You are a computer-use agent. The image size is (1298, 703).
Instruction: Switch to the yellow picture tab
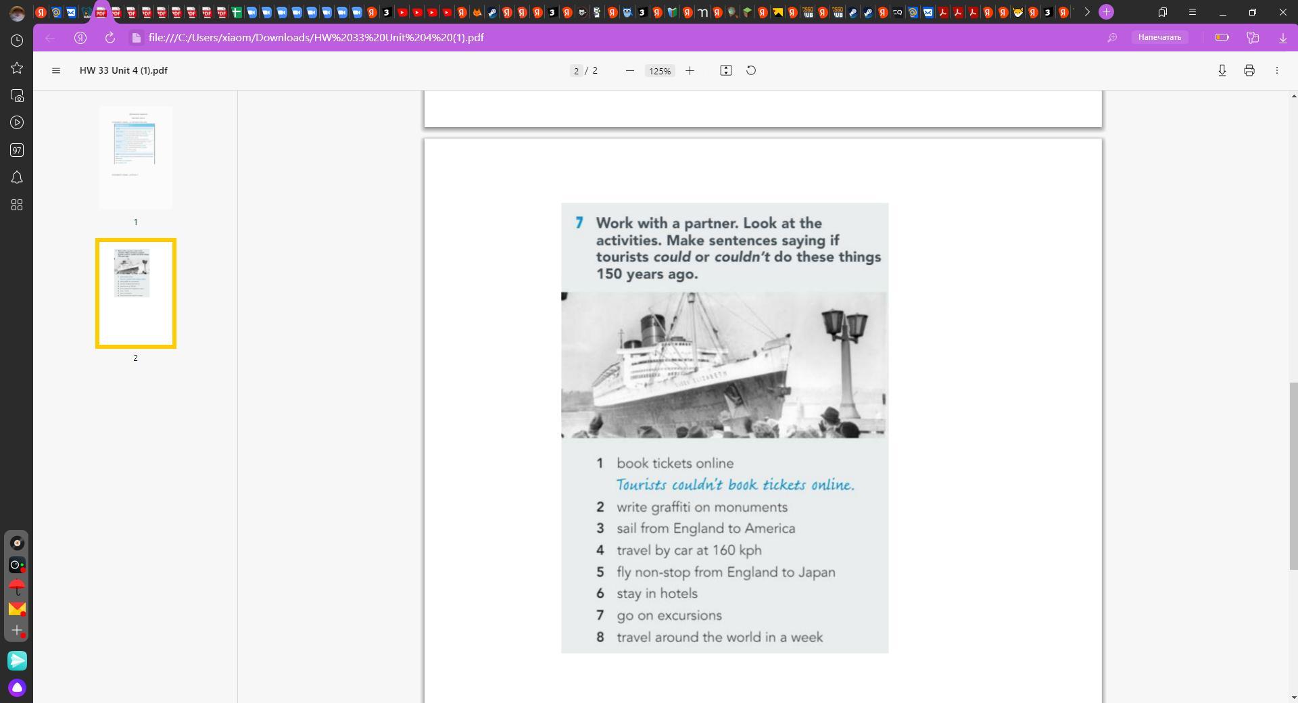[x=777, y=12]
